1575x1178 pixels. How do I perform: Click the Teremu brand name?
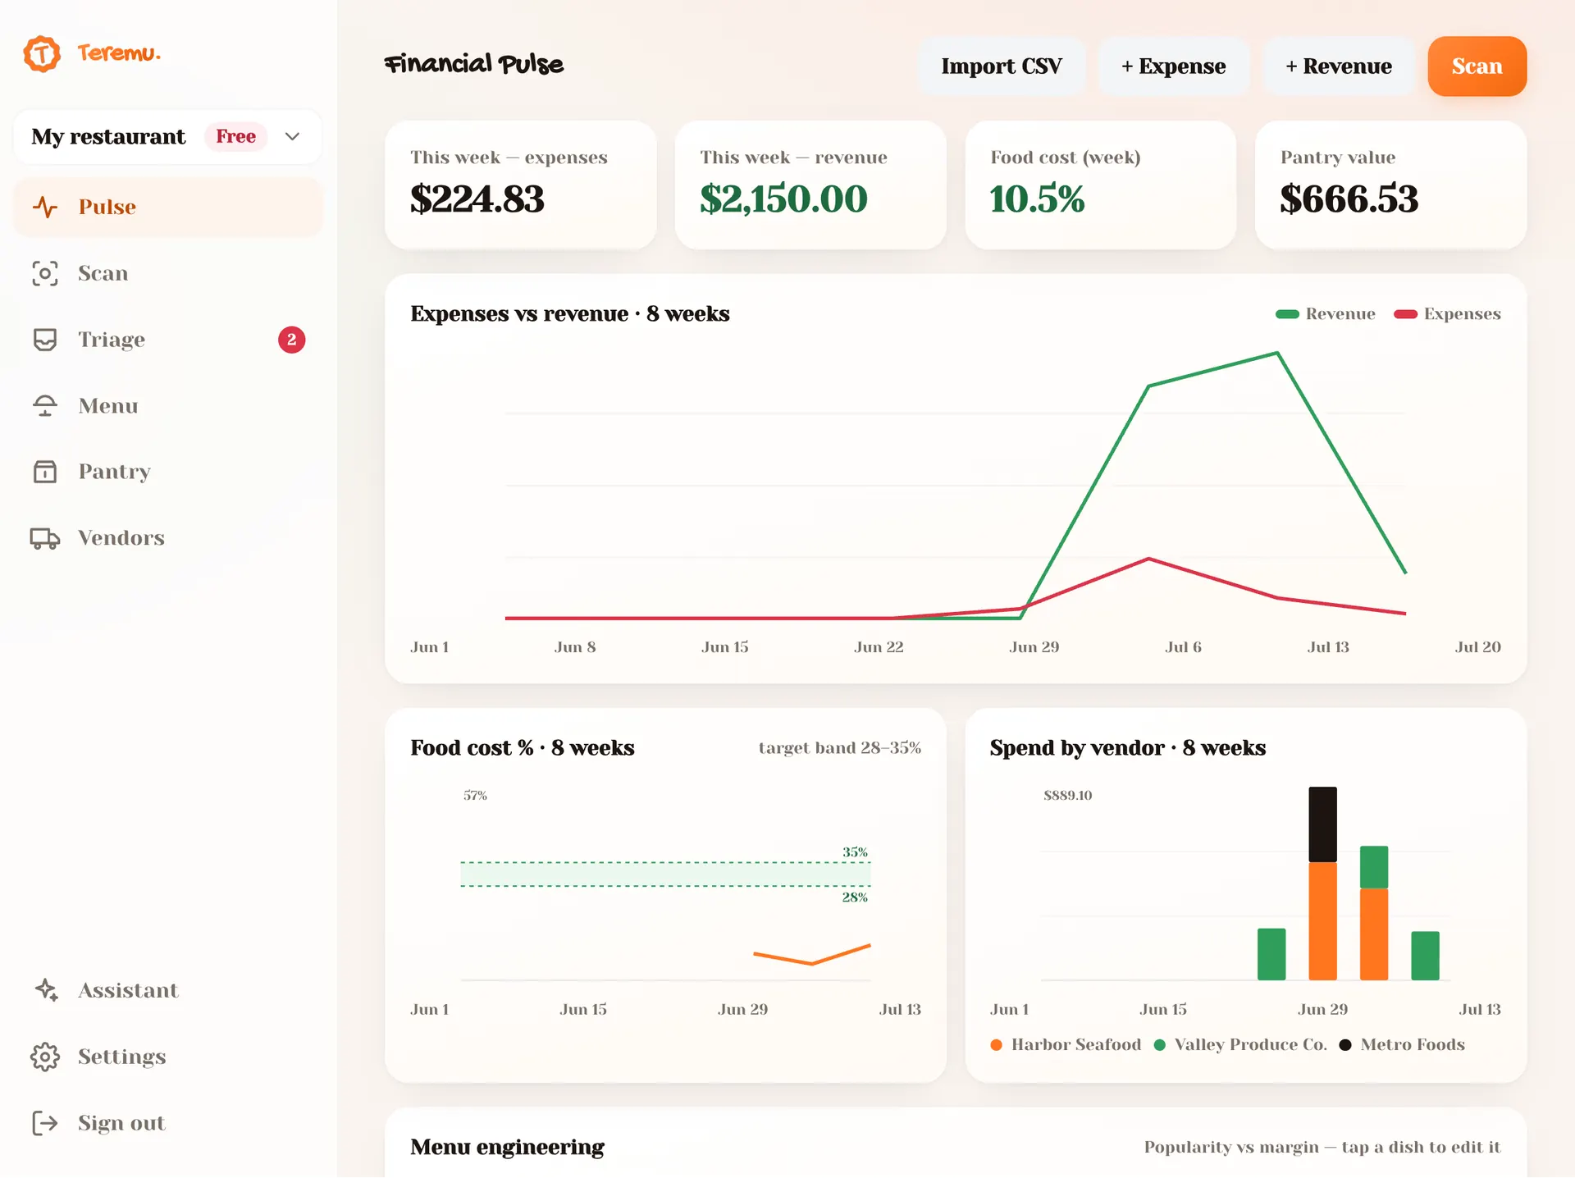point(119,53)
